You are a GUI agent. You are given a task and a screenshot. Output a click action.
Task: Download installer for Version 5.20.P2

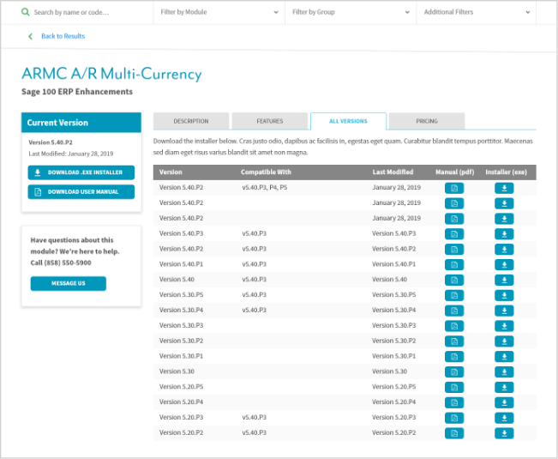pos(504,432)
